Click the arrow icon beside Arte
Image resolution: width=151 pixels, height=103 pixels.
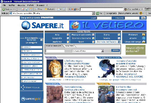coord(68,35)
